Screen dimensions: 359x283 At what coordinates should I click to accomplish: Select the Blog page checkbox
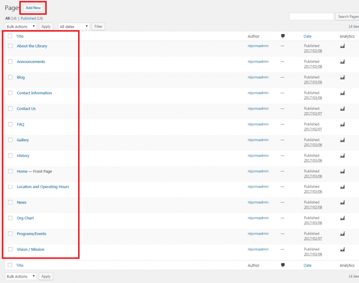(10, 77)
